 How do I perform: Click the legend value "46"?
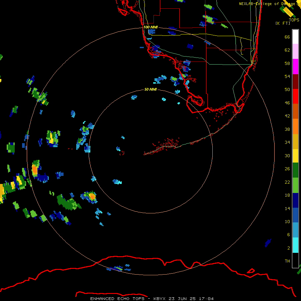click(x=287, y=103)
